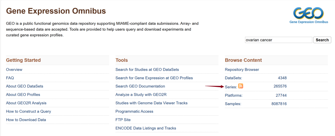The height and width of the screenshot is (136, 335).
Task: Go to About GEO DataSets
Action: tap(25, 86)
